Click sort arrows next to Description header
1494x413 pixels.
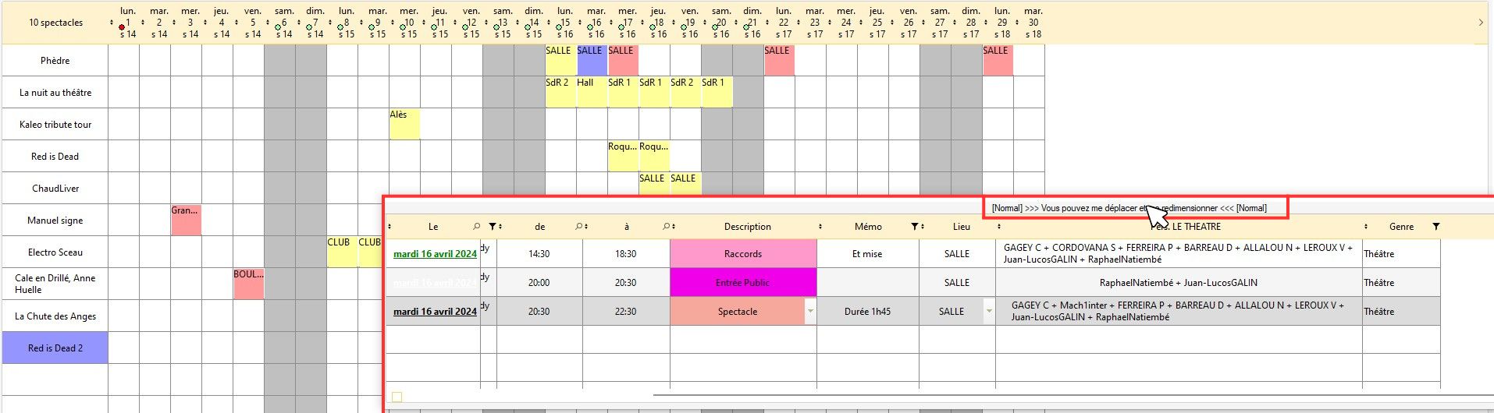[x=820, y=227]
